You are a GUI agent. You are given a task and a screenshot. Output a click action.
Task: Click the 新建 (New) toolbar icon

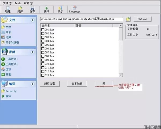(8, 10)
